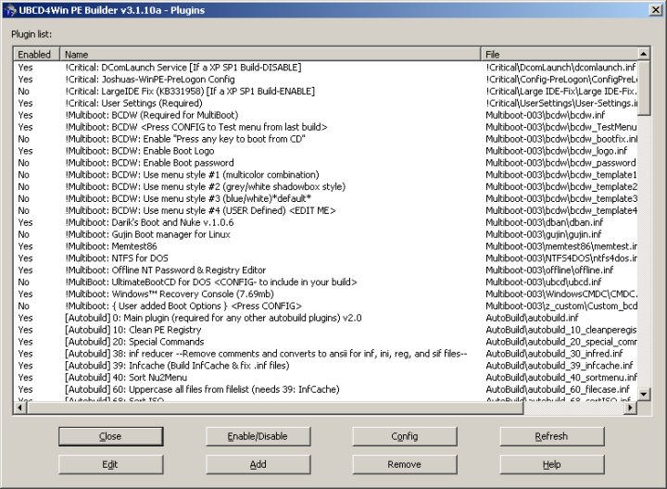Select UltimateBootCD for DOS row
The height and width of the screenshot is (489, 667).
[325, 282]
